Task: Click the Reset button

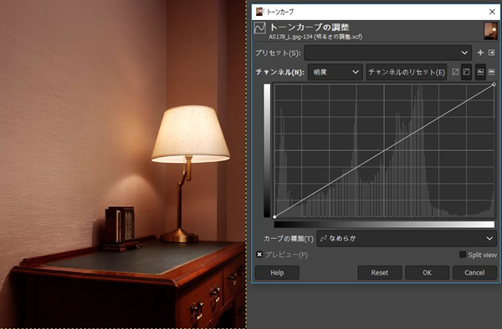Action: pyautogui.click(x=380, y=273)
